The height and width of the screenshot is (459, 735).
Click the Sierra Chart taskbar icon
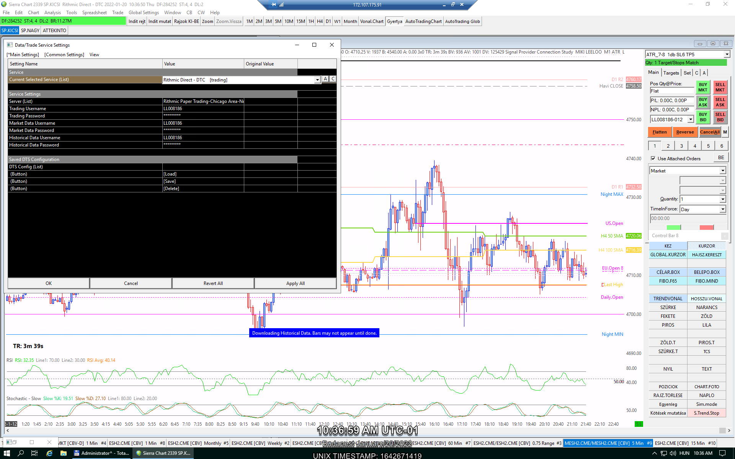click(163, 453)
